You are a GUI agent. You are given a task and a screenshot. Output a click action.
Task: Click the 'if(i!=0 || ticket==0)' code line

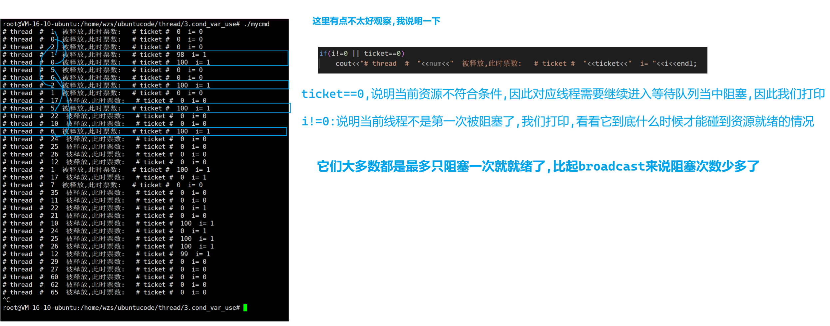[x=362, y=54]
